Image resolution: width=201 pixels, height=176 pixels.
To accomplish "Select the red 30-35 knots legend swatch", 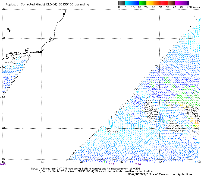I will point(164,3).
